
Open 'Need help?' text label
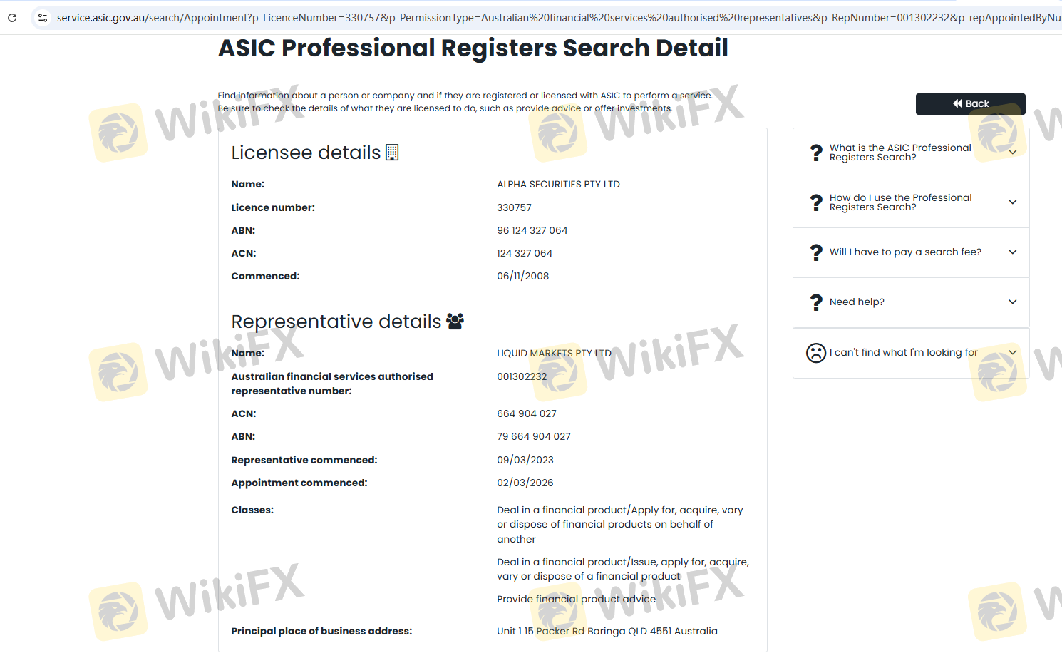857,302
